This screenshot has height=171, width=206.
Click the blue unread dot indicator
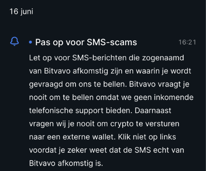[x=31, y=42]
